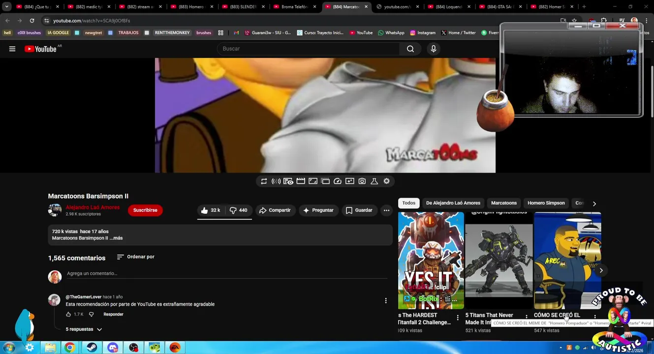
Task: Expand the 5 respuestas replies
Action: (84, 329)
